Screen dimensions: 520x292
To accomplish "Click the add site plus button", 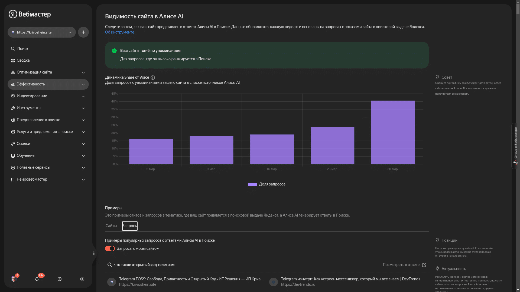I will (x=83, y=32).
